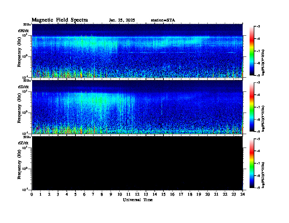The width and height of the screenshot is (289, 223).
Task: Click the "dH/dt" panel label
Action: 23,31
